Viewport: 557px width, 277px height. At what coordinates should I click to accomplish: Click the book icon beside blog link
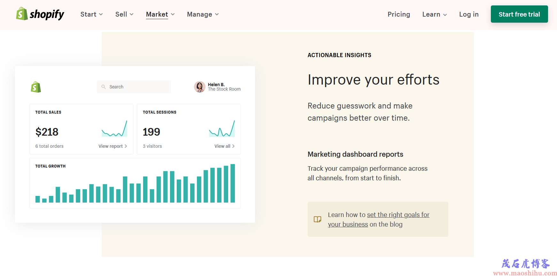(x=317, y=219)
